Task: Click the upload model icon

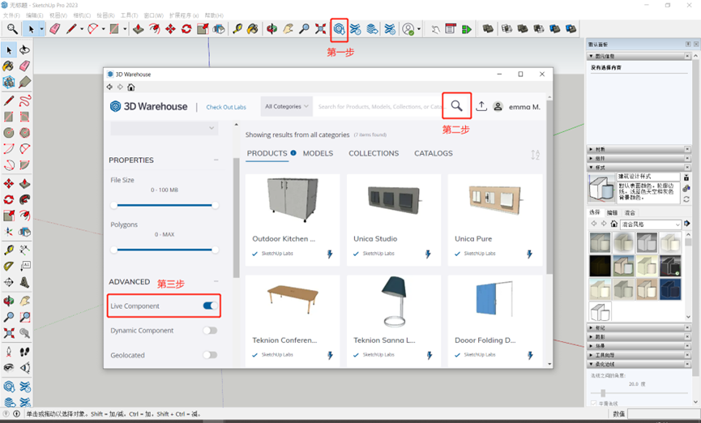Action: 481,106
